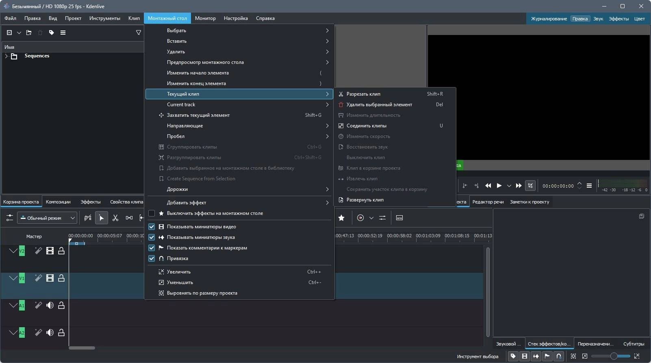This screenshot has height=363, width=651.
Task: Open Добавить эффект submenu
Action: [239, 203]
